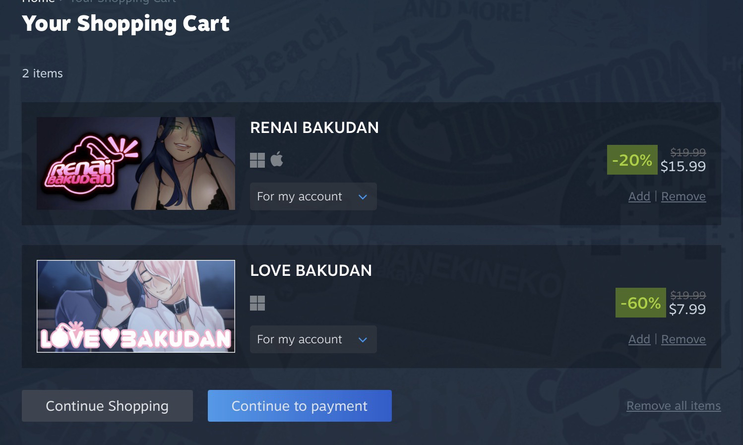Open the RENAI BAKUDAN "For my account" dropdown
This screenshot has height=445, width=743.
click(x=313, y=196)
